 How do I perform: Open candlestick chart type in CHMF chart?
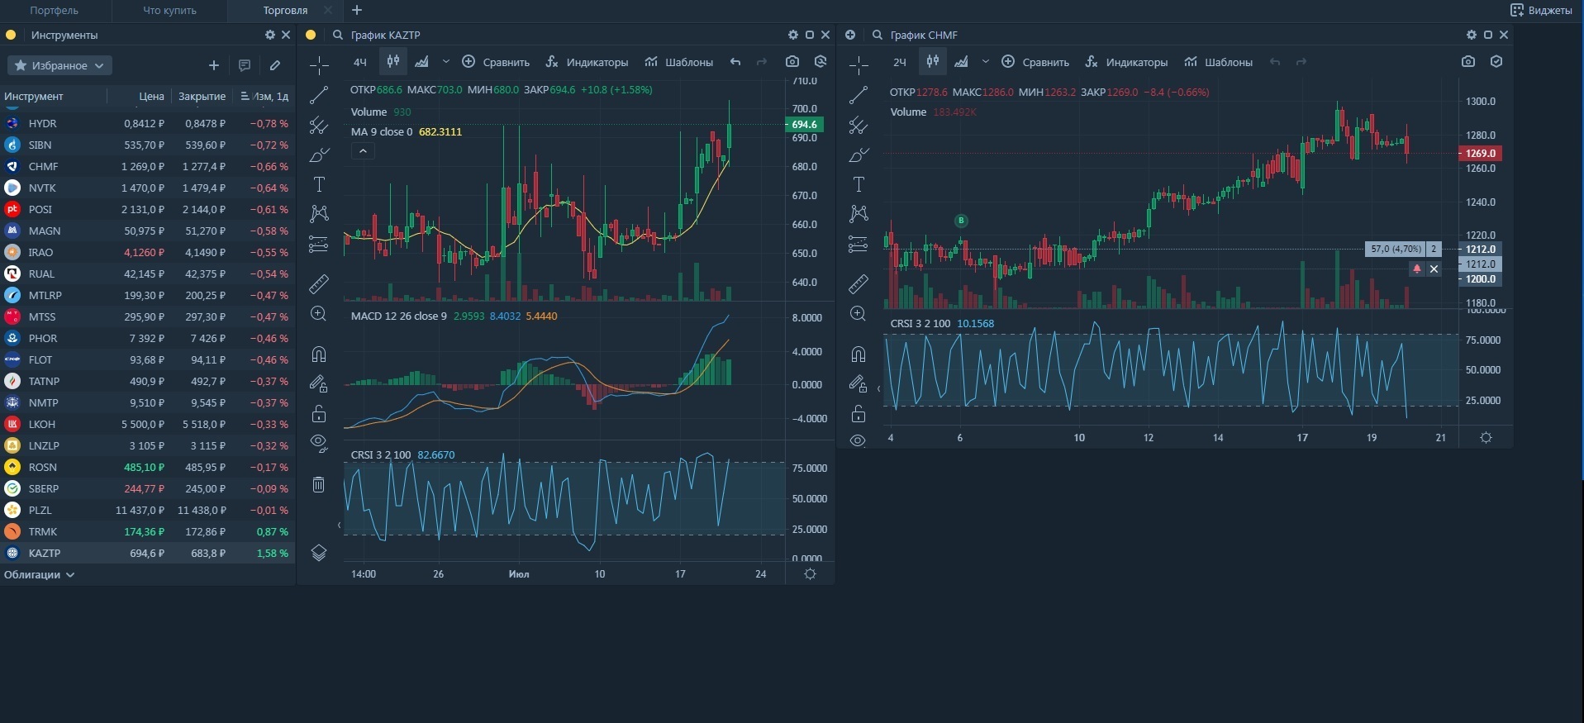(933, 61)
